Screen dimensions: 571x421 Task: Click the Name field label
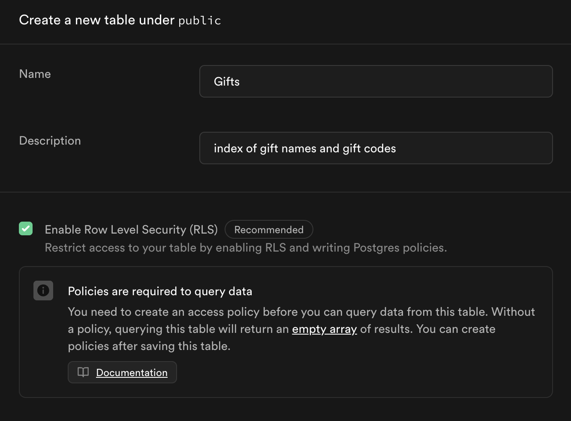[x=35, y=74]
